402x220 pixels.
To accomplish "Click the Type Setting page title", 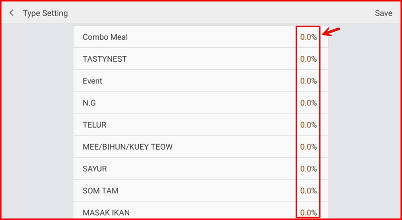I will coord(45,13).
